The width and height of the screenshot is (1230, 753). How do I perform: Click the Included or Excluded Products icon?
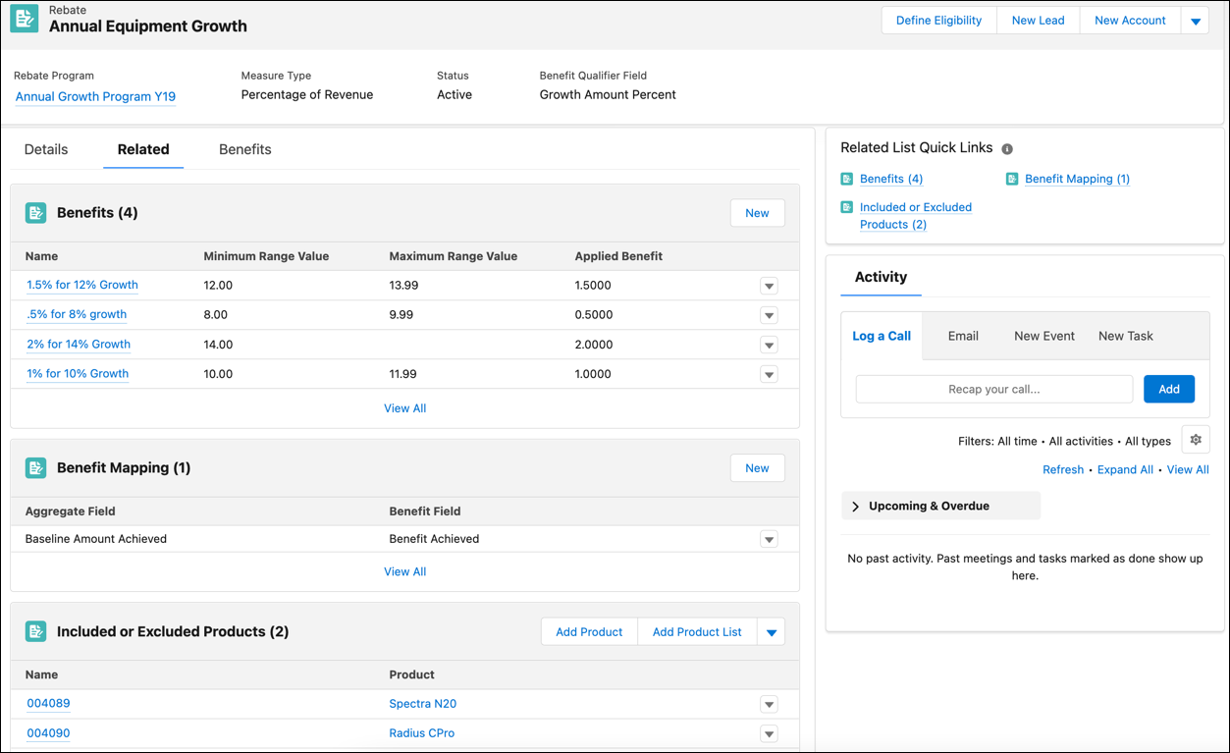35,631
